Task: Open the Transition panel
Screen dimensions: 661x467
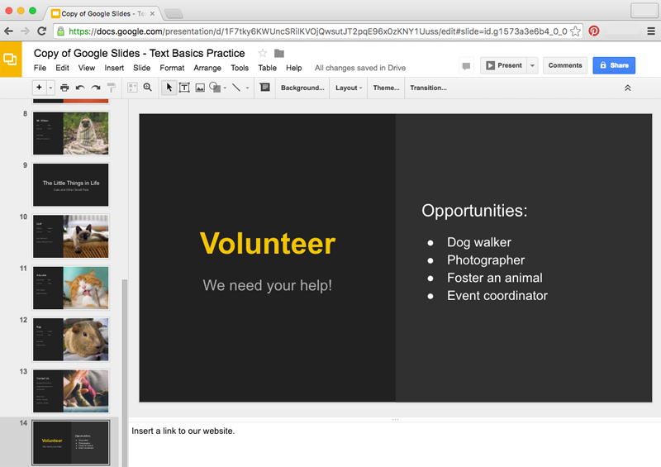Action: (428, 88)
